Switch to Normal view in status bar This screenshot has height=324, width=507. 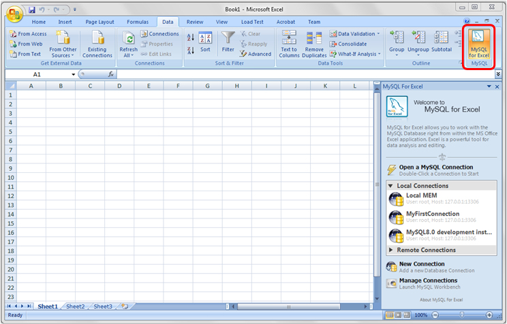tap(390, 315)
